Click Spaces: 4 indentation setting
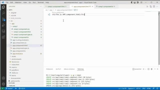Screen dimensions: 160x90 [131, 88]
